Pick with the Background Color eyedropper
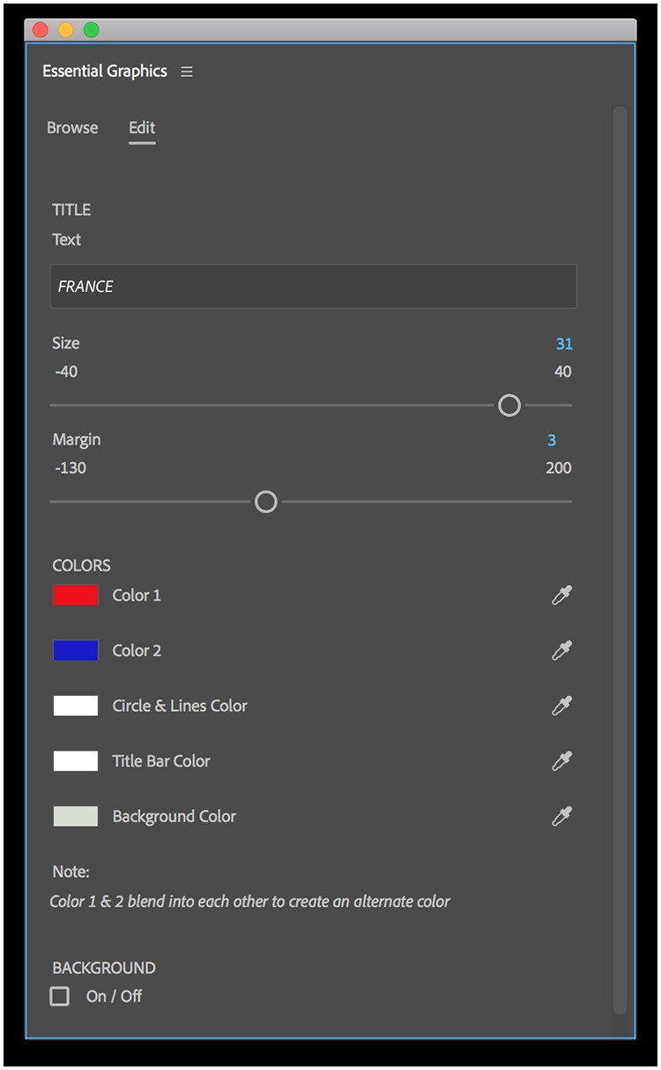The image size is (661, 1070). [x=562, y=816]
